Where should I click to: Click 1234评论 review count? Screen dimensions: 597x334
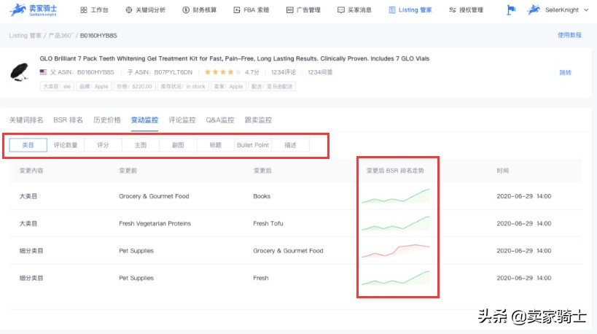coord(284,72)
